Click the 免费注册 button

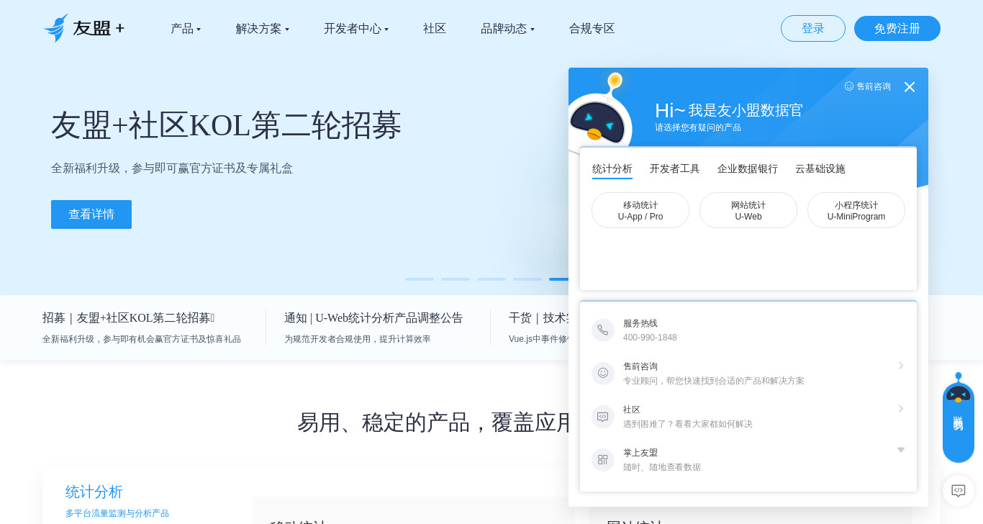(x=897, y=29)
